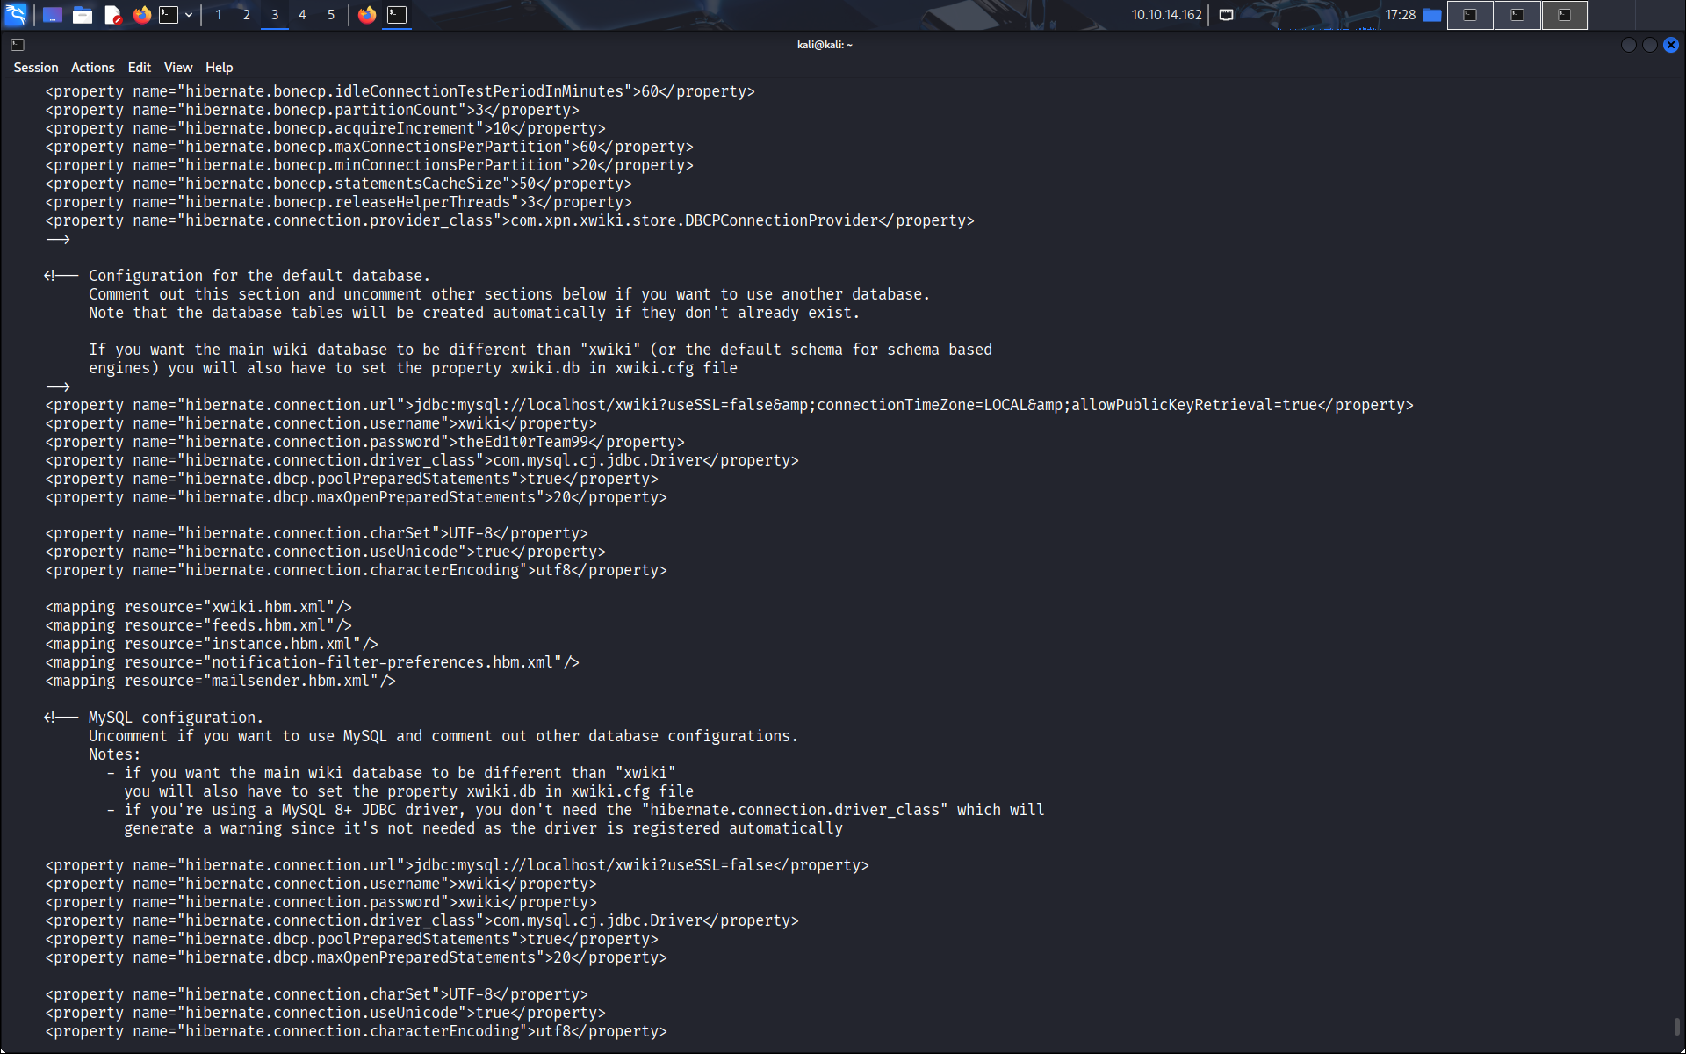Image resolution: width=1686 pixels, height=1054 pixels.
Task: Click the network connection tray icon
Action: (x=1227, y=14)
